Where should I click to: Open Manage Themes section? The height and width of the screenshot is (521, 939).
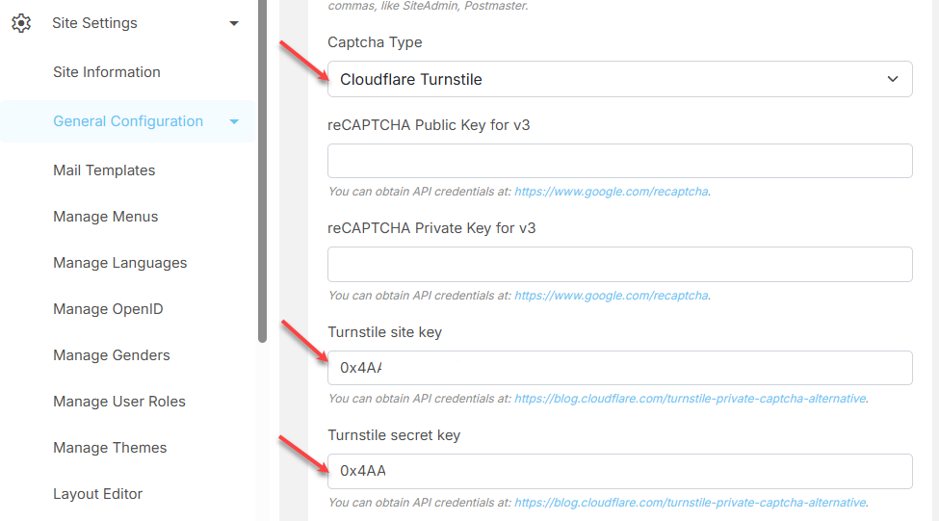click(x=110, y=448)
